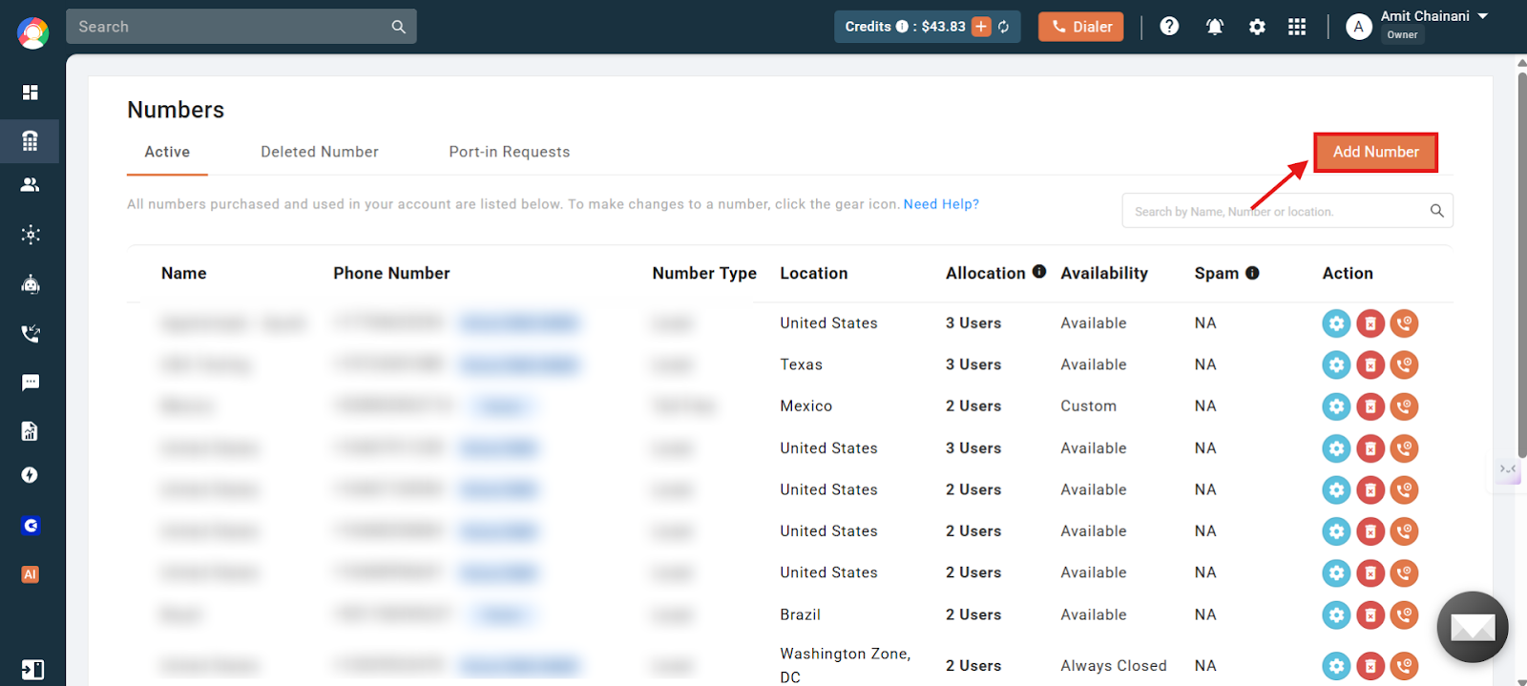Open the Users icon in sidebar
This screenshot has width=1527, height=686.
31,185
